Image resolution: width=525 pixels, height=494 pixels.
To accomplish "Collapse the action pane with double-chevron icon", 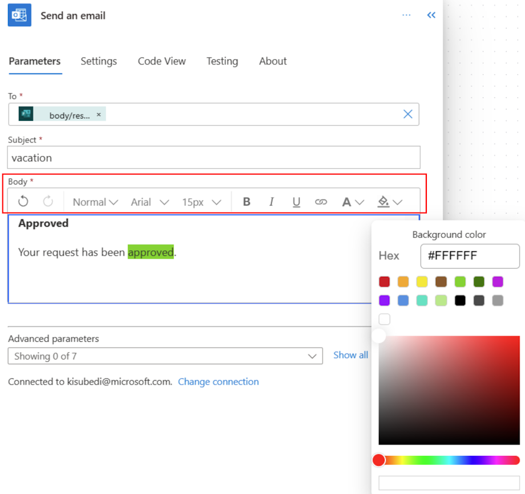I will (x=431, y=15).
